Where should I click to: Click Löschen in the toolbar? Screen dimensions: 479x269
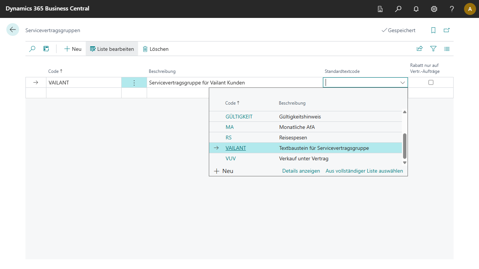click(156, 49)
